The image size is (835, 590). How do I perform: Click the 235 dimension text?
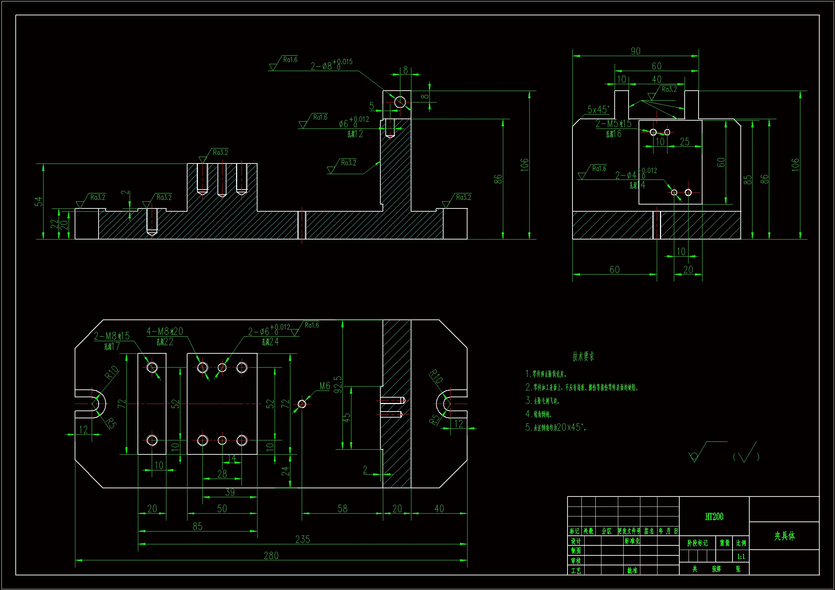tap(302, 539)
